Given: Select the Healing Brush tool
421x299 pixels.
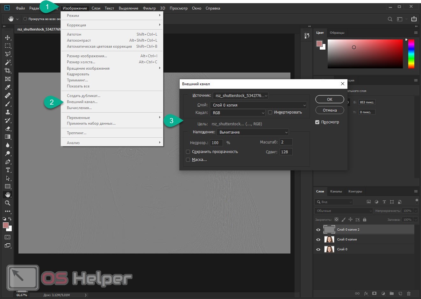Looking at the screenshot, I should (x=8, y=95).
